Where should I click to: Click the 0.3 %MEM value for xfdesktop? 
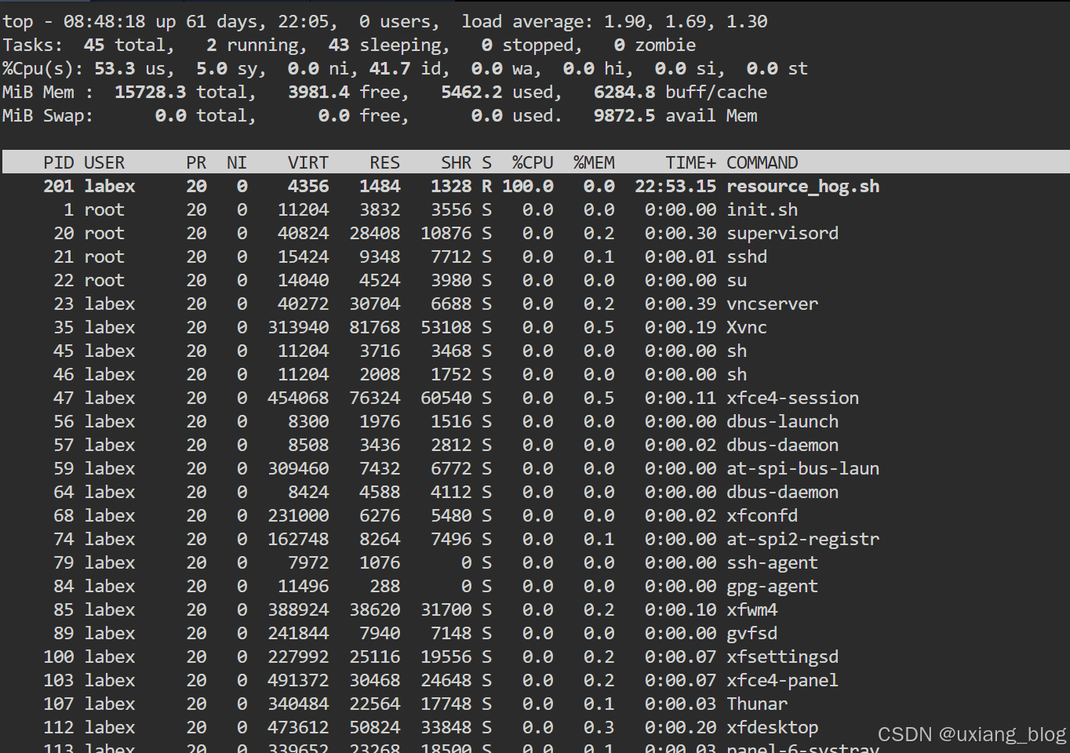599,728
